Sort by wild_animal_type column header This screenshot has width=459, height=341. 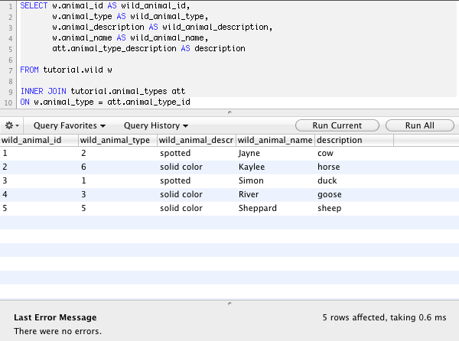118,140
